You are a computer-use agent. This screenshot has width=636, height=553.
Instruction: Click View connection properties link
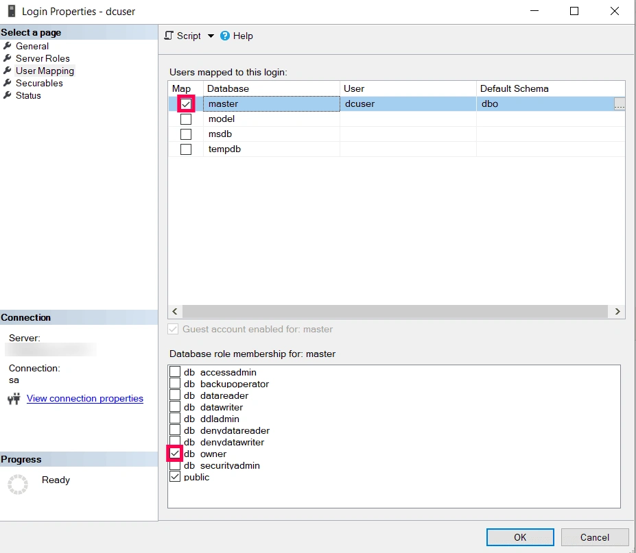(x=85, y=399)
